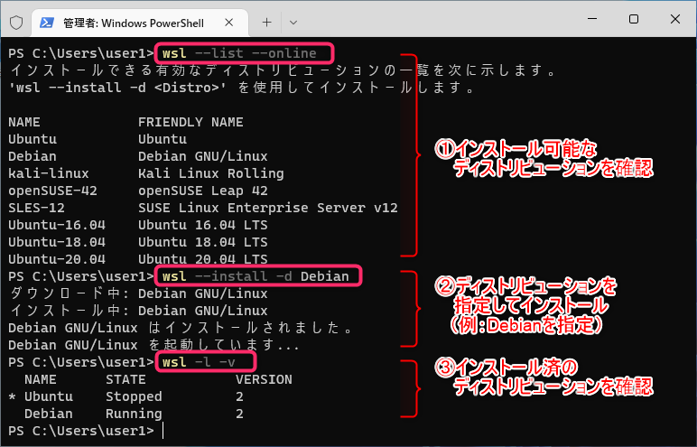The image size is (697, 447).
Task: Click the VERSION column header
Action: 264,379
